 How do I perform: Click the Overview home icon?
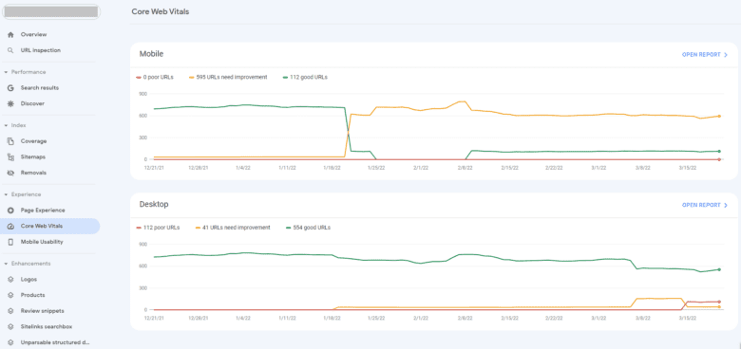[10, 35]
